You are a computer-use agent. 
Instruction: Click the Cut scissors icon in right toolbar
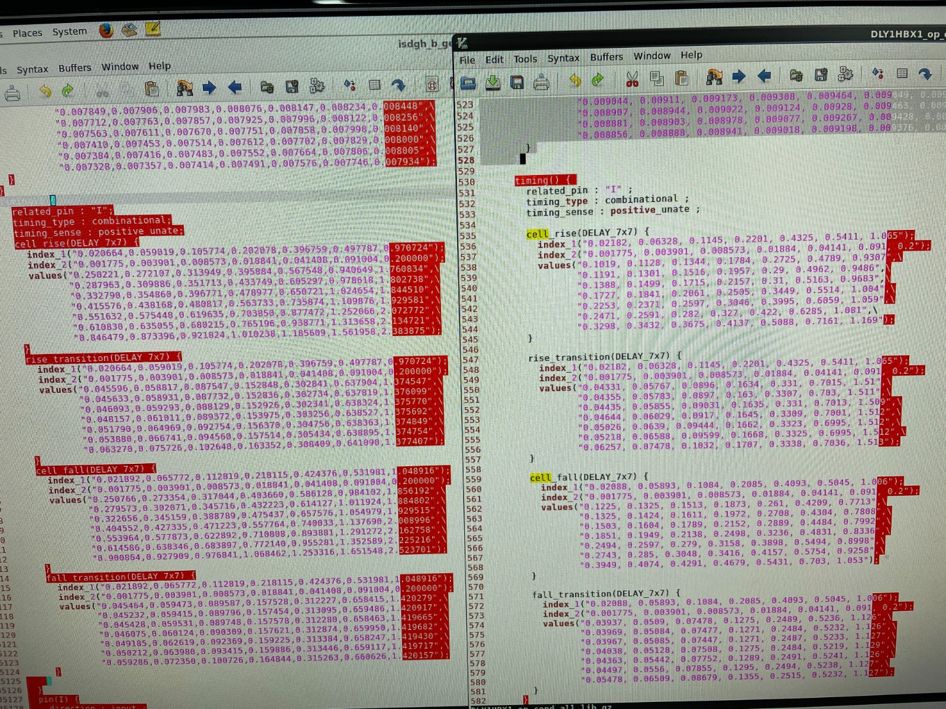(632, 79)
